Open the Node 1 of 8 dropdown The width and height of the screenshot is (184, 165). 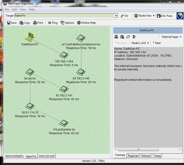click(x=140, y=43)
